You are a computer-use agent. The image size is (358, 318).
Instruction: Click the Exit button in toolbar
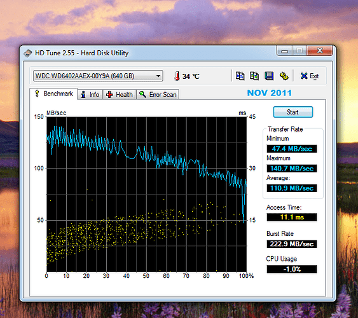310,76
